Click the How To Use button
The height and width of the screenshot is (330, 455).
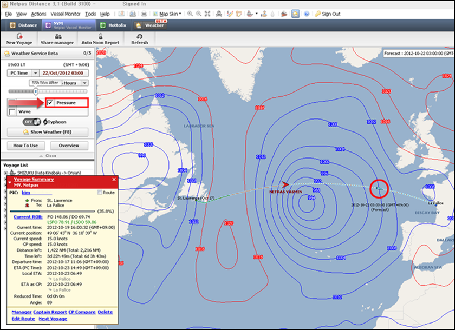click(x=25, y=146)
